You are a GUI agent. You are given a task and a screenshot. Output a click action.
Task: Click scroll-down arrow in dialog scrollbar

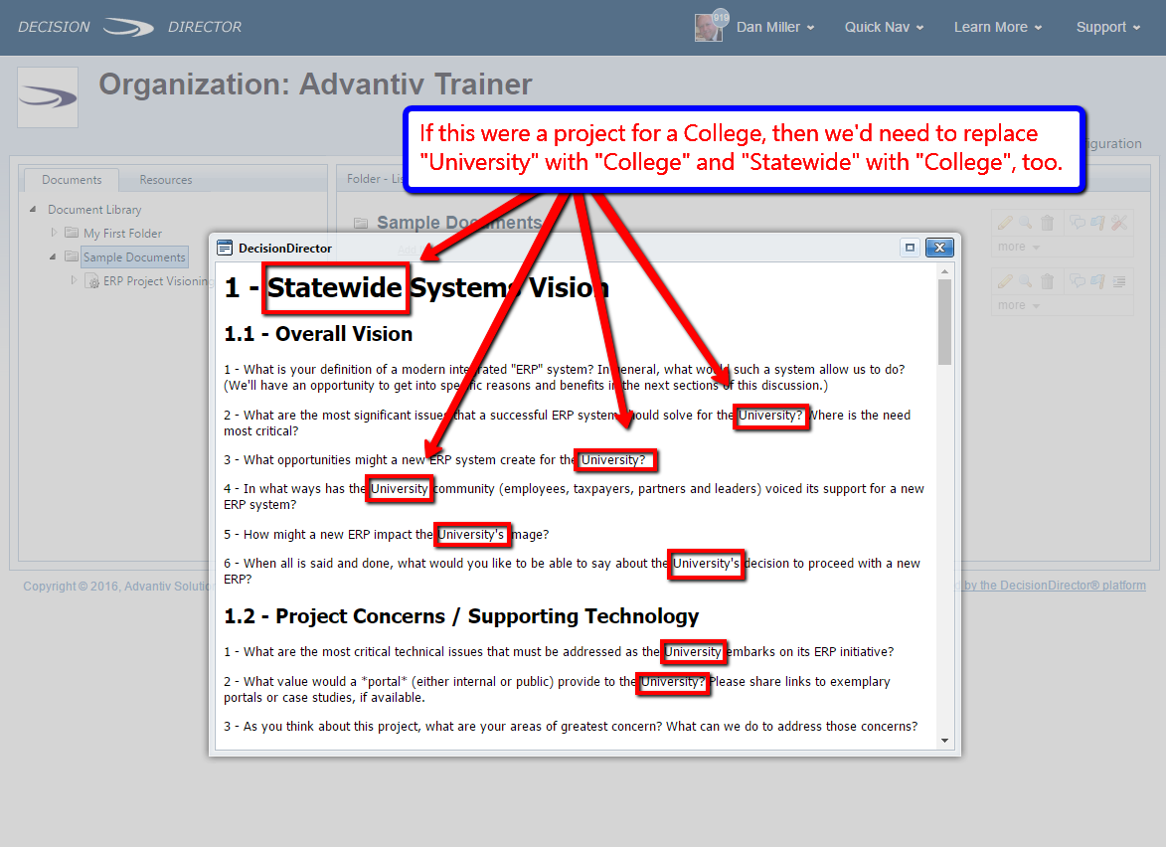[944, 741]
